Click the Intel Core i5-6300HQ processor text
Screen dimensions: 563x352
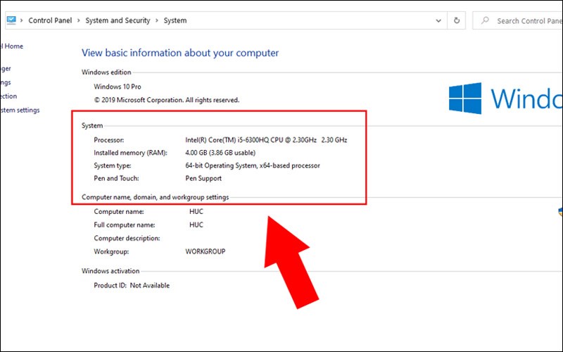266,140
